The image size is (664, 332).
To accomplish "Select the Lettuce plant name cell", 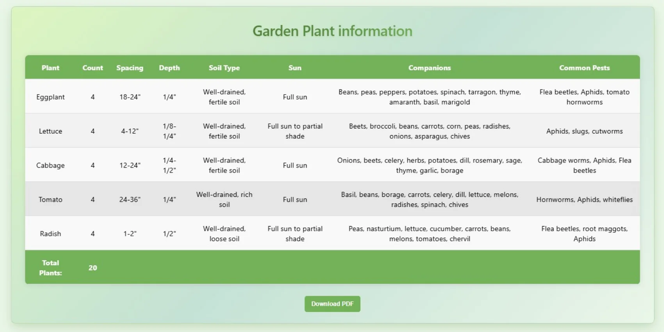I will pos(50,131).
